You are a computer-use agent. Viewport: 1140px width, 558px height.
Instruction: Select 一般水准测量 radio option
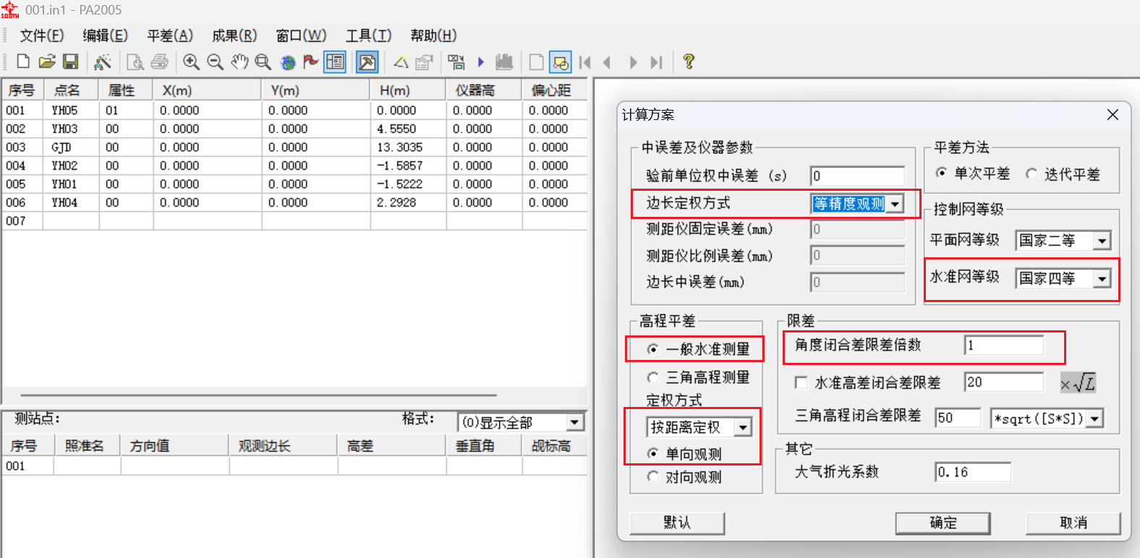pos(652,349)
